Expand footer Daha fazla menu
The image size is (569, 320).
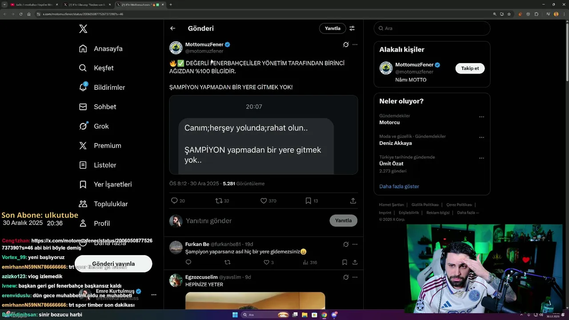pyautogui.click(x=468, y=213)
